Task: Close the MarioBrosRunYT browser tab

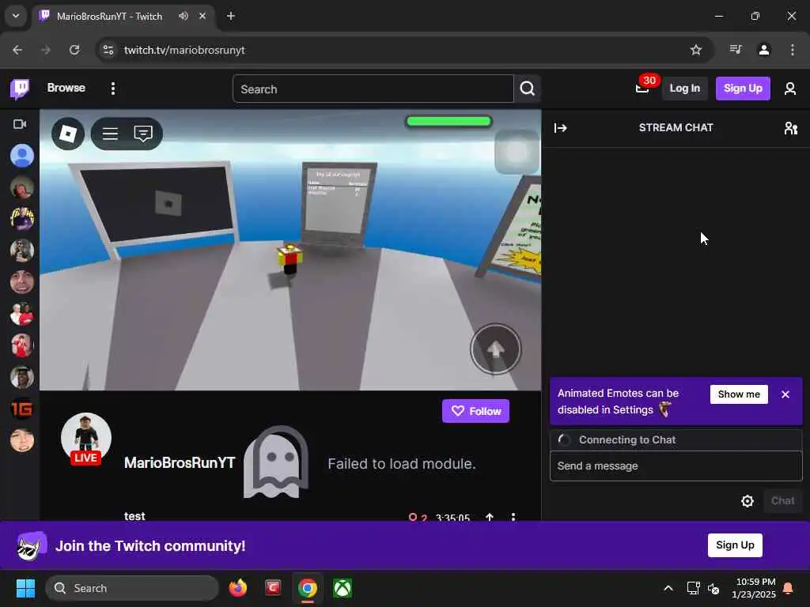Action: click(x=202, y=16)
